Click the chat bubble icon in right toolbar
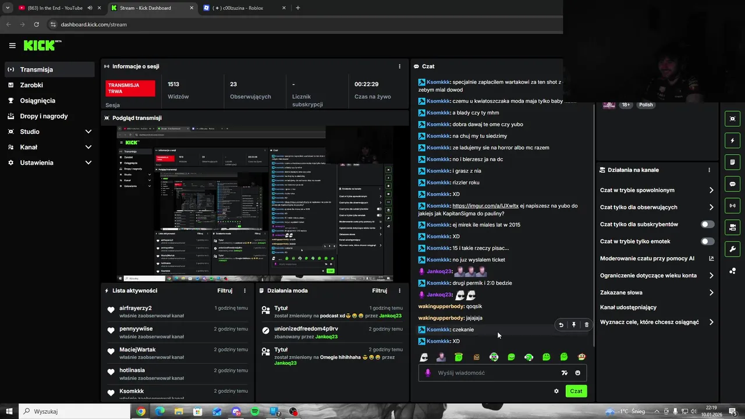This screenshot has width=745, height=419. (732, 184)
